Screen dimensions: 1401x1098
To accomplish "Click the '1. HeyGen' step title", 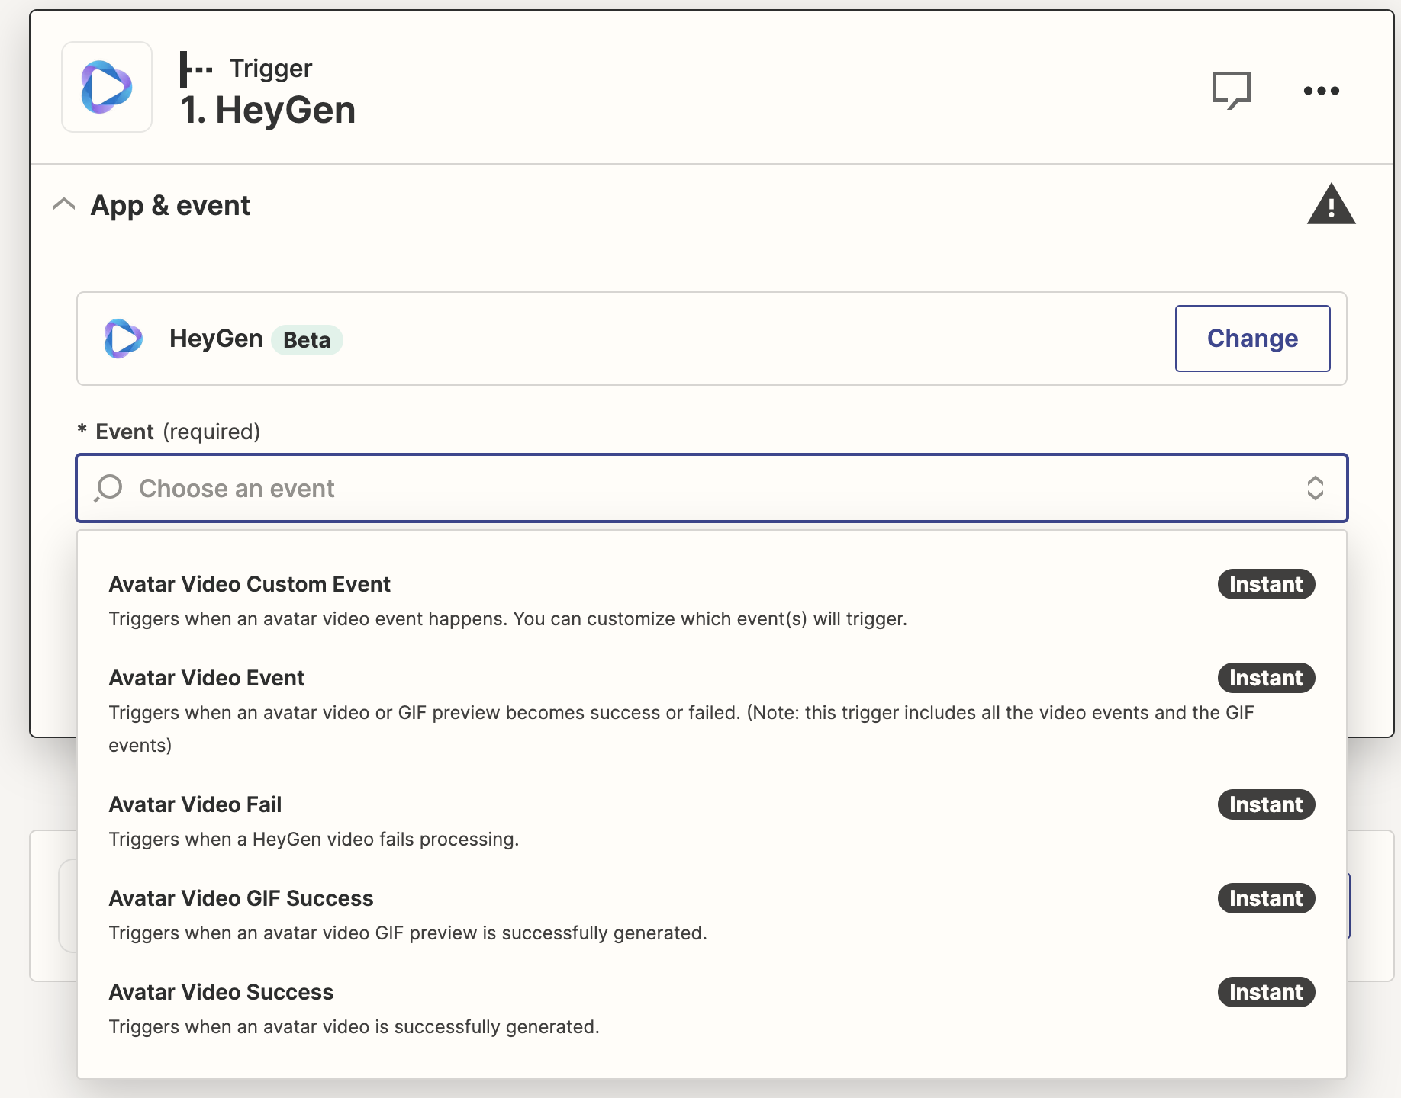I will 268,110.
